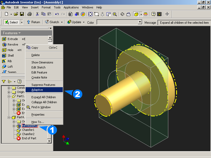Click the red-and-yellow grid toolbar icon
This screenshot has height=158, width=211.
point(146,14)
